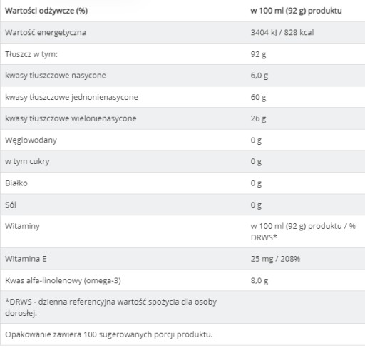
Task: Select the 'w 100 ml (92 g) produktu' header
Action: click(296, 11)
